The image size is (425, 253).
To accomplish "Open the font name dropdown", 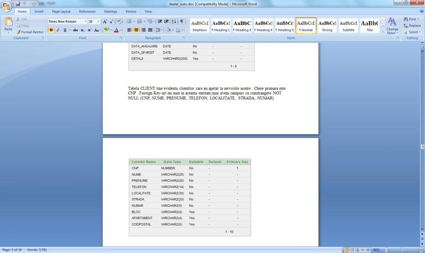I will click(x=85, y=22).
